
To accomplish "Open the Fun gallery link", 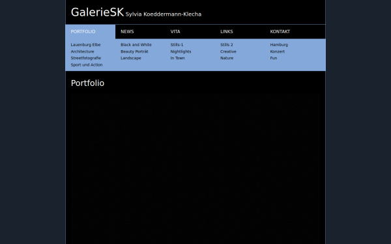I will (x=274, y=58).
